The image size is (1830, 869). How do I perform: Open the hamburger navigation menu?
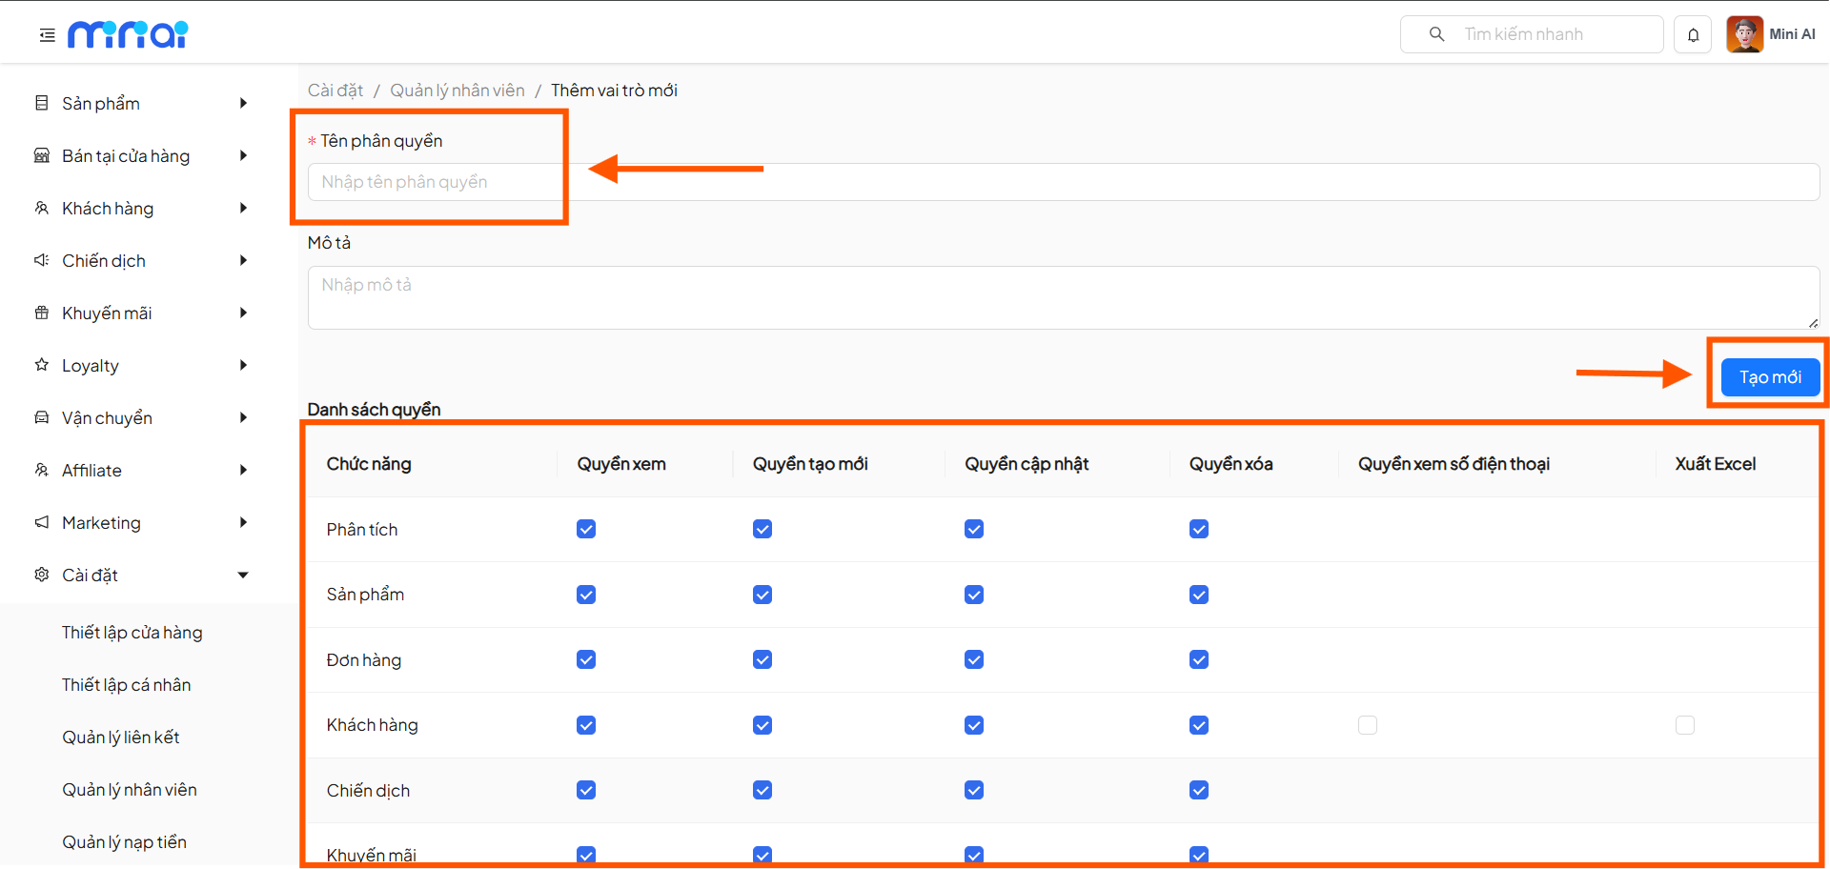pos(46,34)
